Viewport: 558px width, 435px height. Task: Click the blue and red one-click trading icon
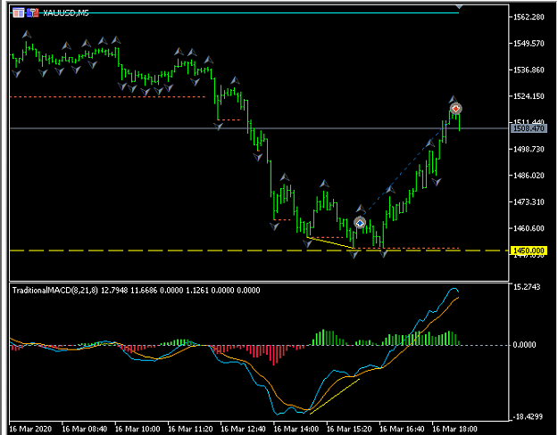tap(33, 12)
